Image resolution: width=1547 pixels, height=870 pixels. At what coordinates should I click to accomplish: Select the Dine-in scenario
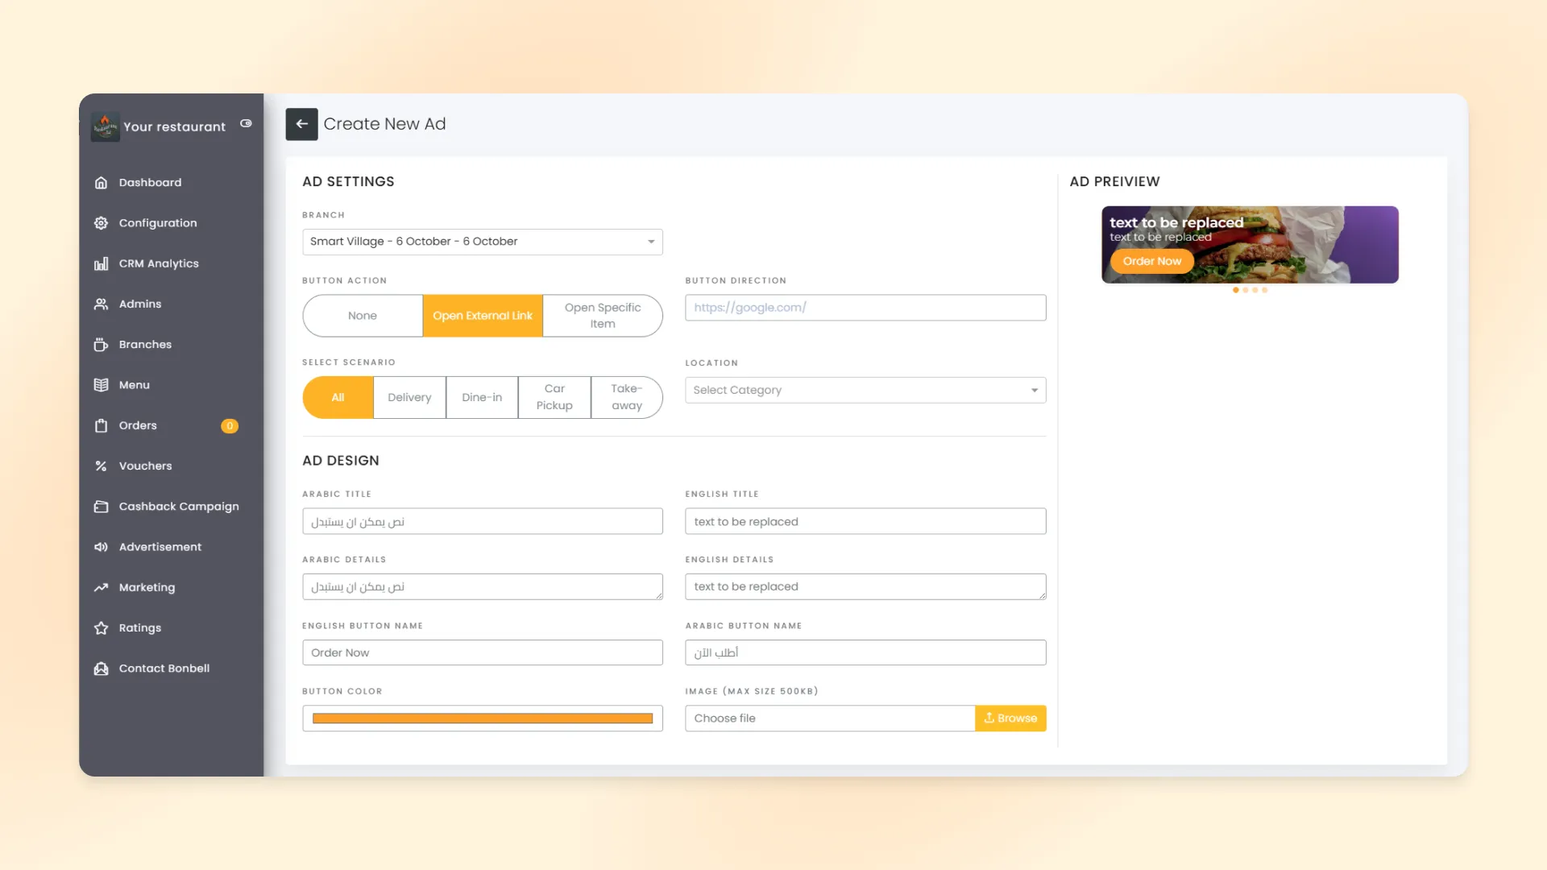point(482,398)
